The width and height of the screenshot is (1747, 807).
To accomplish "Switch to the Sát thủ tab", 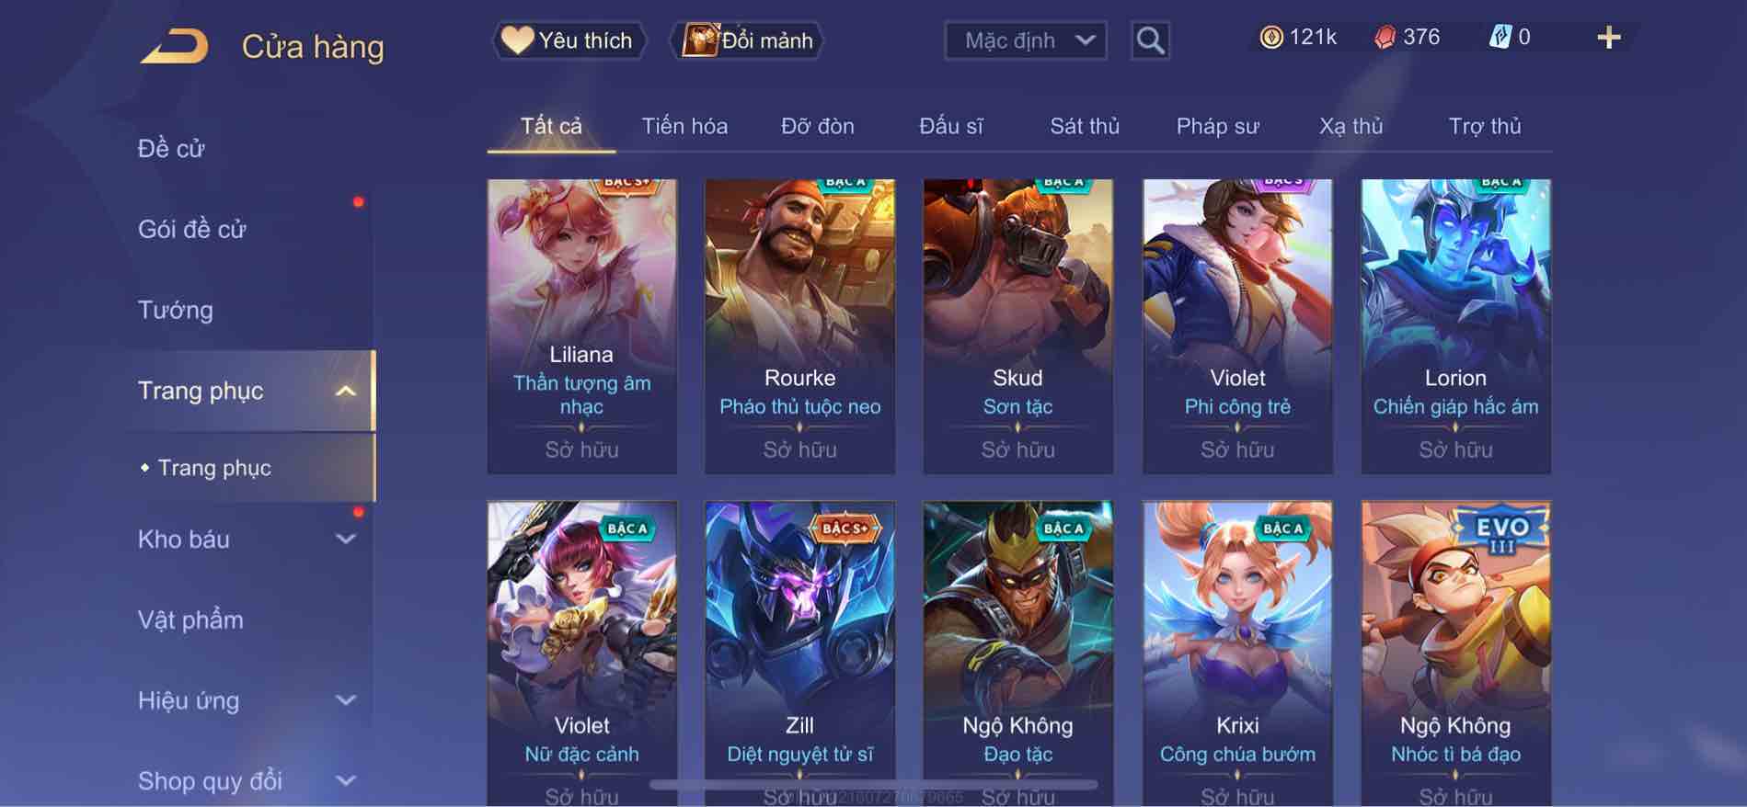I will [1085, 126].
